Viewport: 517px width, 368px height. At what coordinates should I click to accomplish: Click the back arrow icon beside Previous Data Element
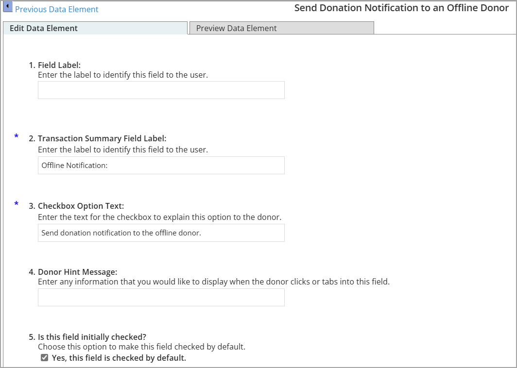pyautogui.click(x=8, y=7)
